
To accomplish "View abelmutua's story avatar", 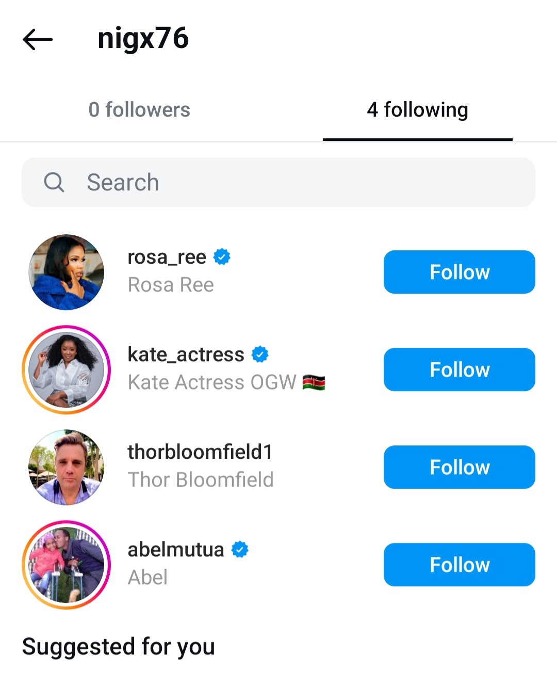I will point(66,565).
